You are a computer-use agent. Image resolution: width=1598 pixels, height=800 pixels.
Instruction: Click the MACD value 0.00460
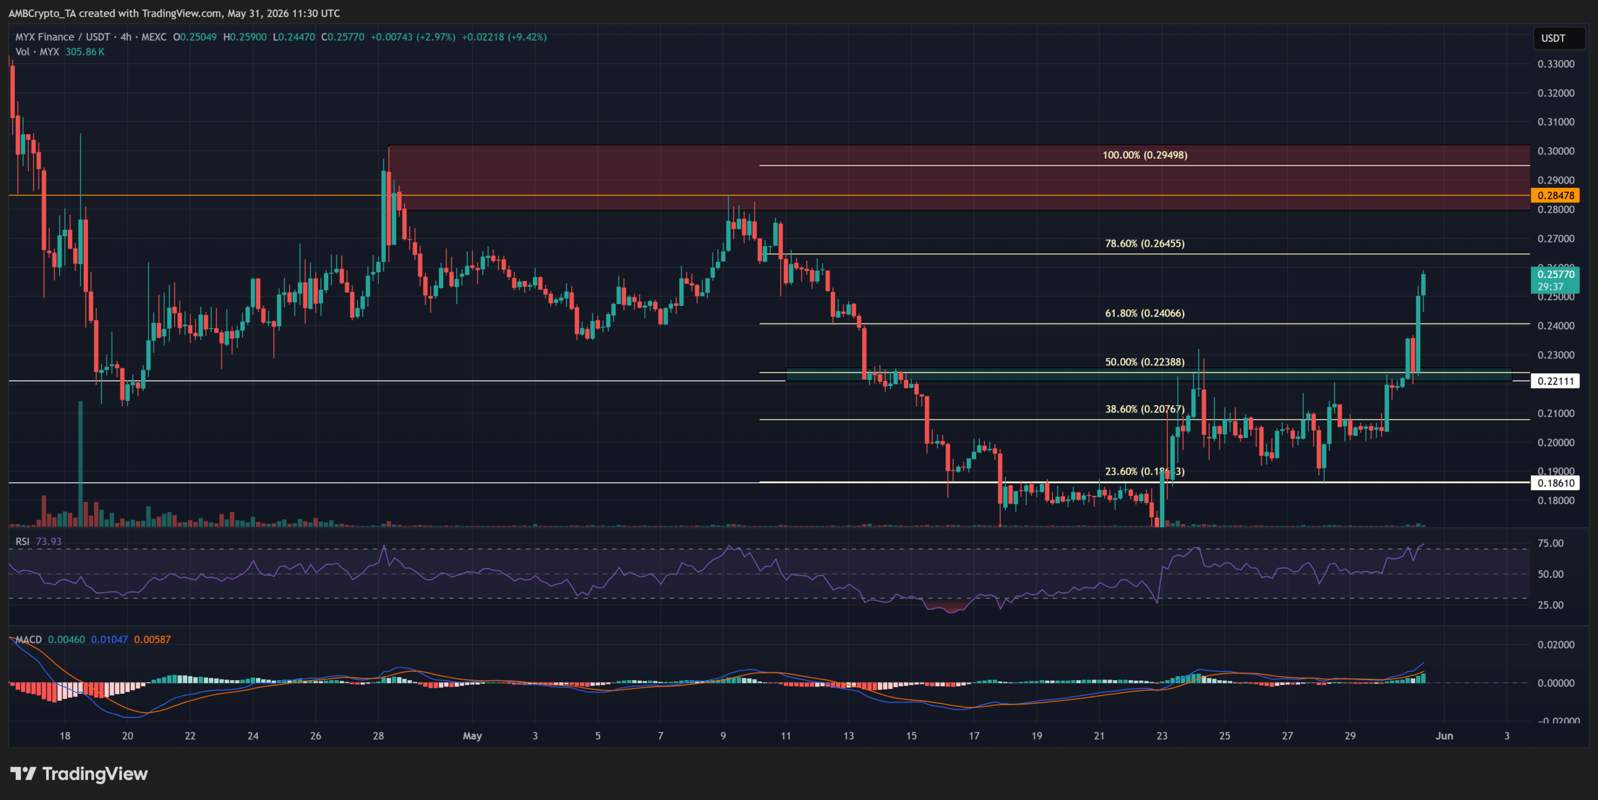pos(66,640)
